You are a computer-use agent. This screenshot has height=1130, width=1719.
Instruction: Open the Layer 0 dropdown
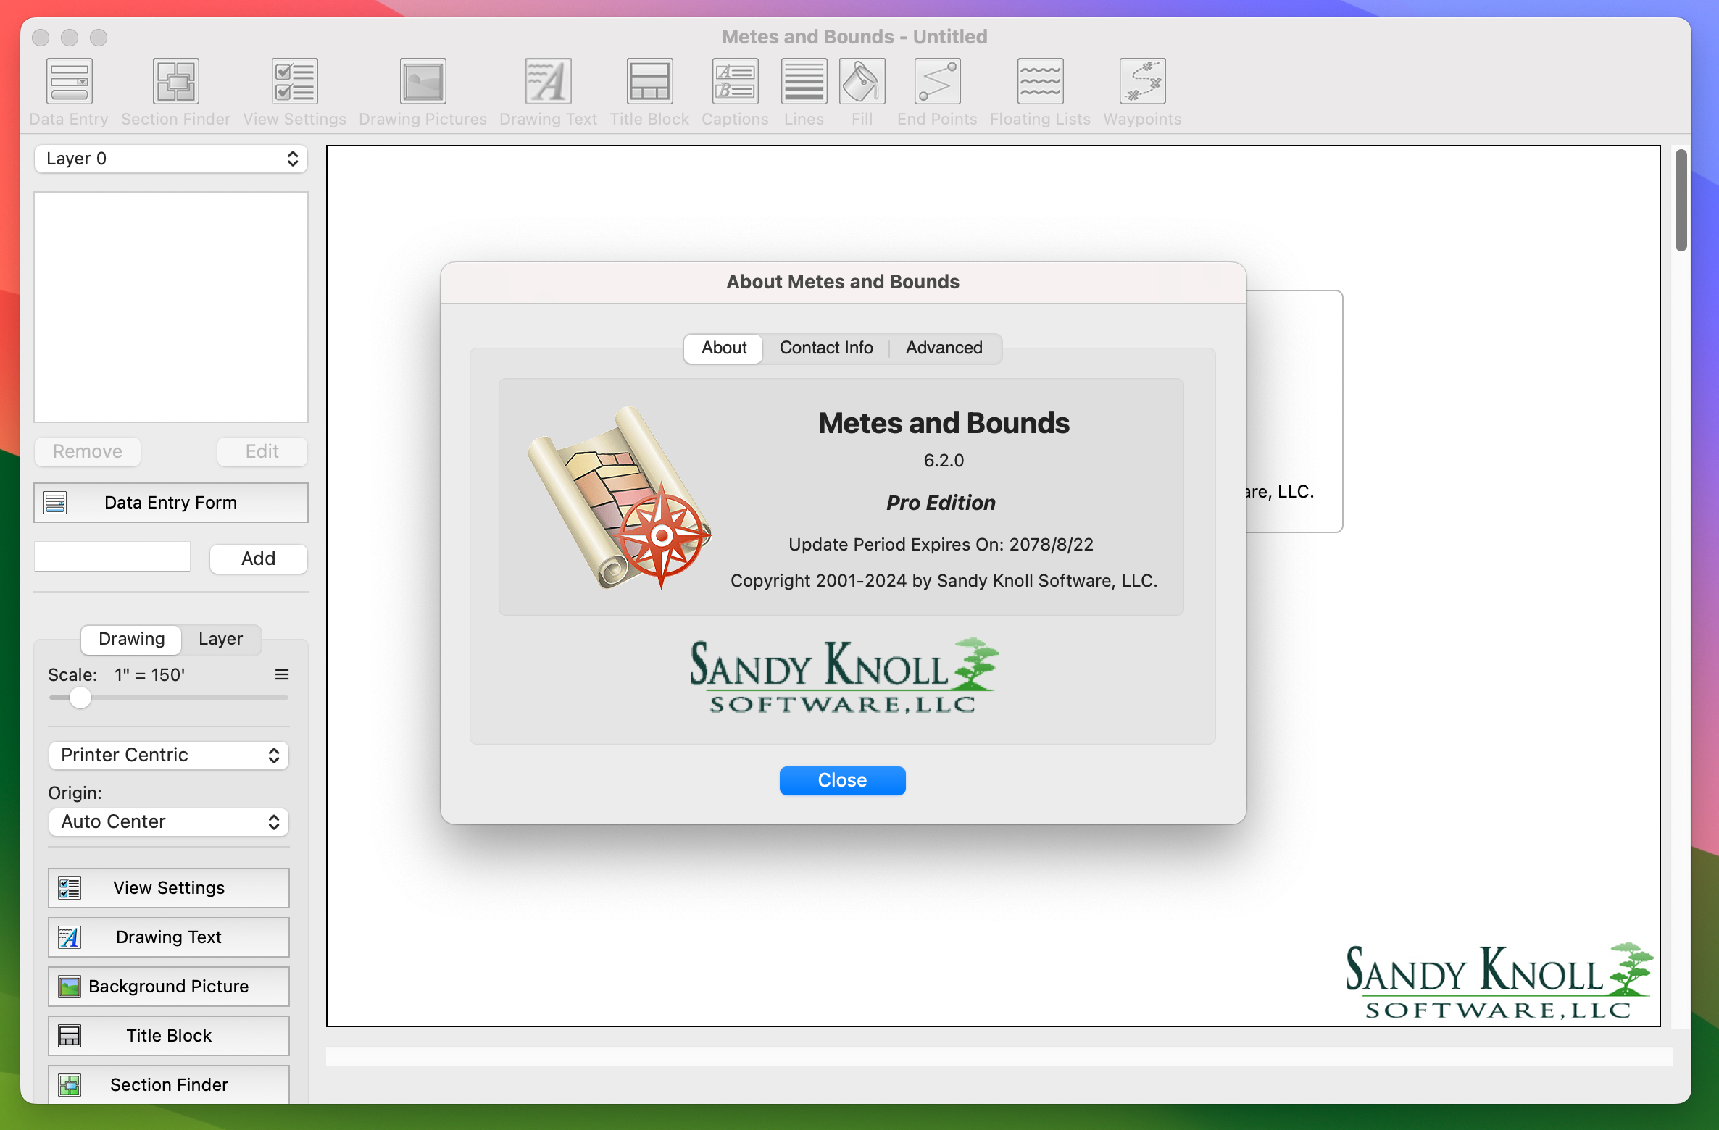pos(171,159)
